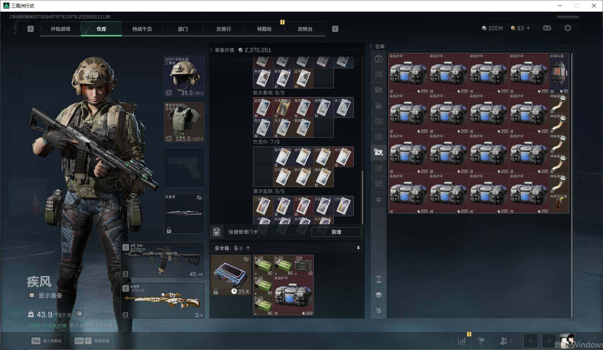The height and width of the screenshot is (350, 603).
Task: Toggle the 显示装备 checkbox
Action: [32, 296]
